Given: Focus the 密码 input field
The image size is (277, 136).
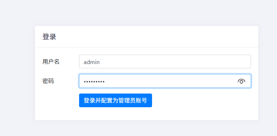Looking at the screenshot, I should (165, 81).
